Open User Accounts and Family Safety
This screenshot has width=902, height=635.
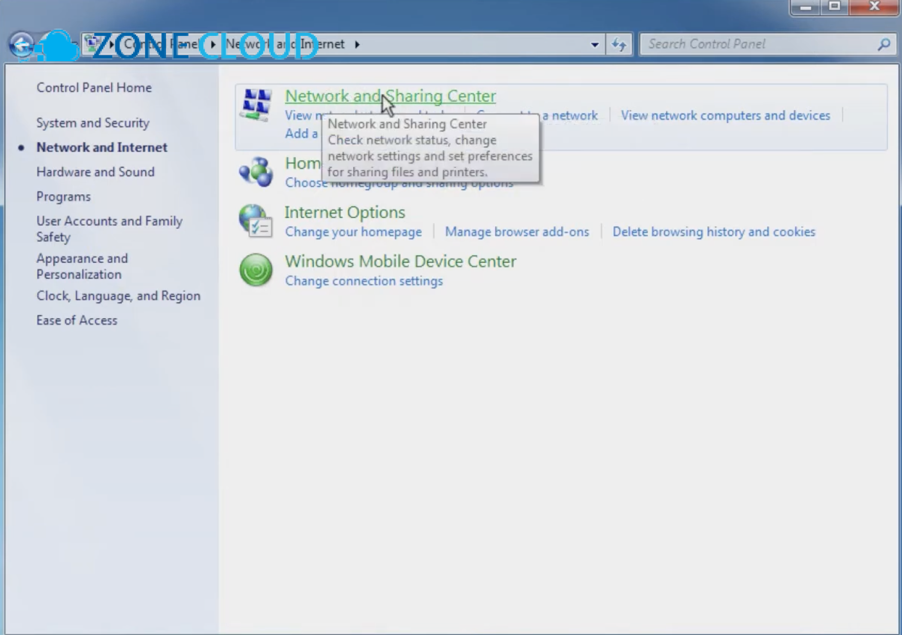[109, 229]
